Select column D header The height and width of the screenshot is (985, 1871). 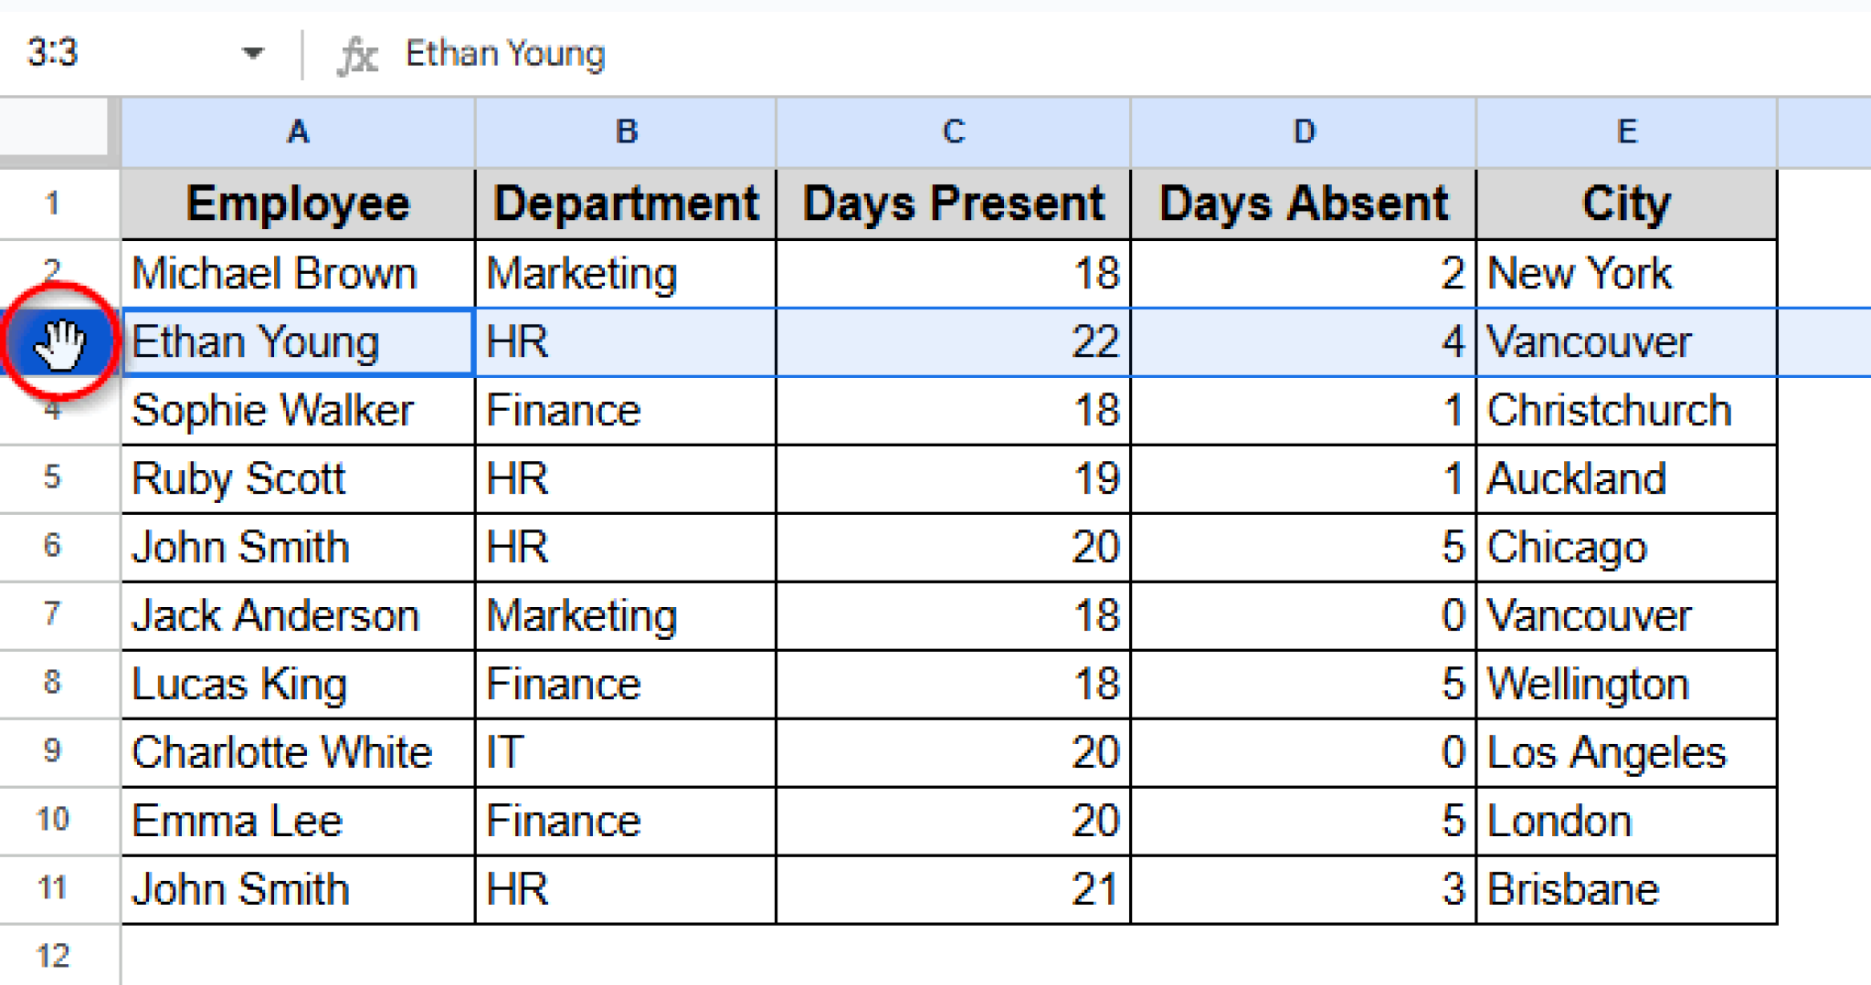1304,132
